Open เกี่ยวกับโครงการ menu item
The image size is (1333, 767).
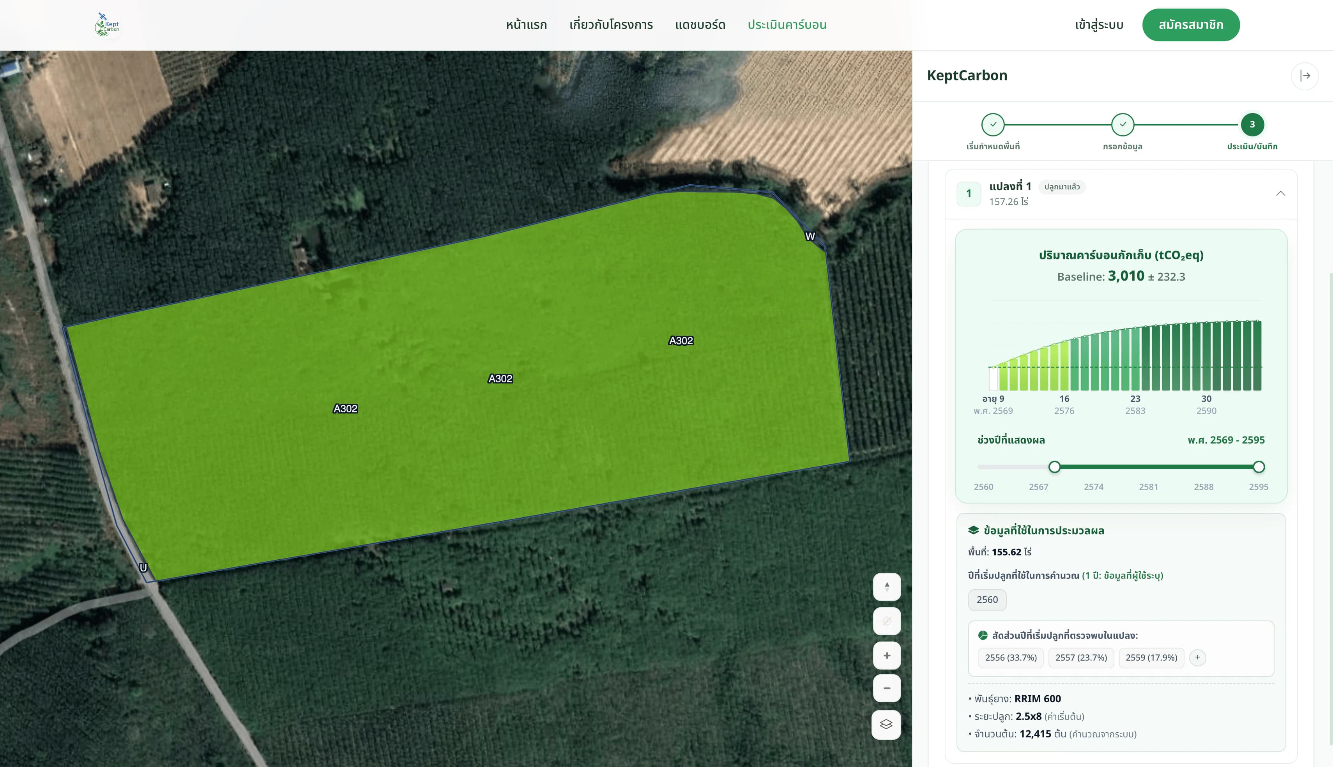611,25
